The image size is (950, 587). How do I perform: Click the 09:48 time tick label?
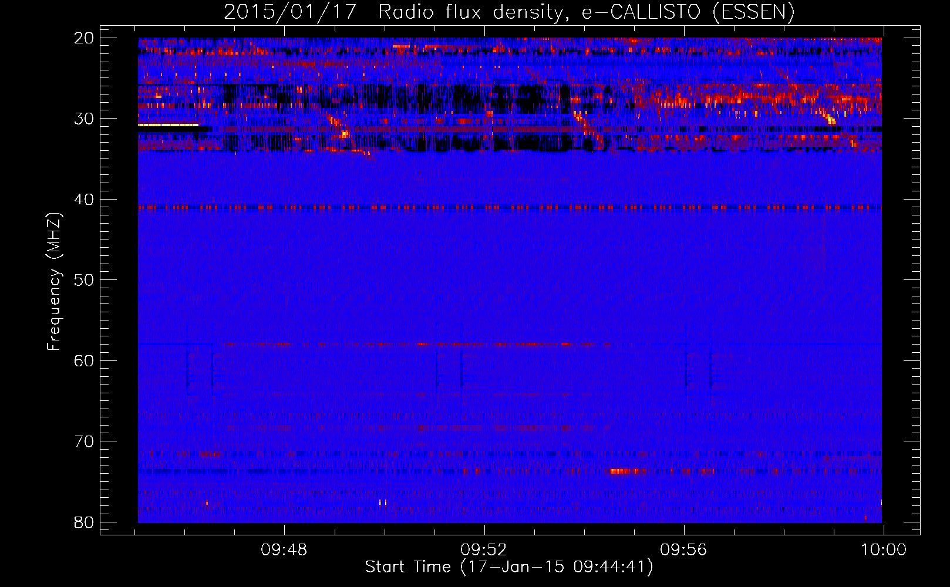(284, 550)
